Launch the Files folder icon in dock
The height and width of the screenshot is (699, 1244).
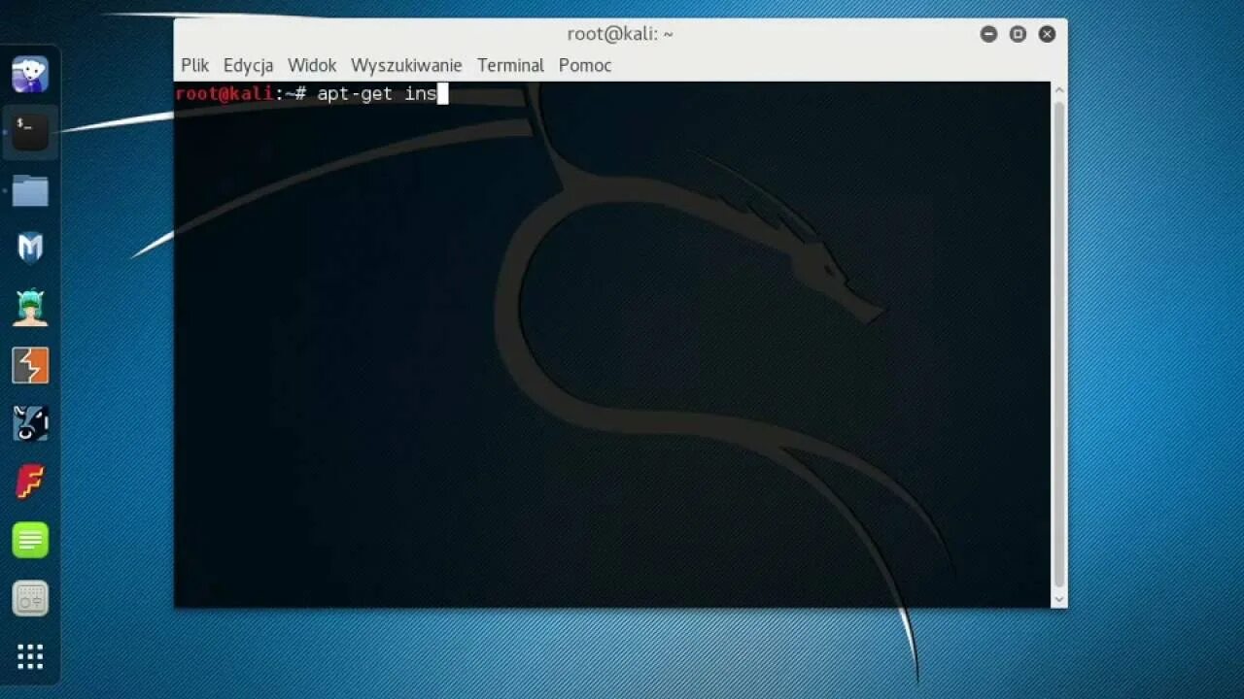30,191
